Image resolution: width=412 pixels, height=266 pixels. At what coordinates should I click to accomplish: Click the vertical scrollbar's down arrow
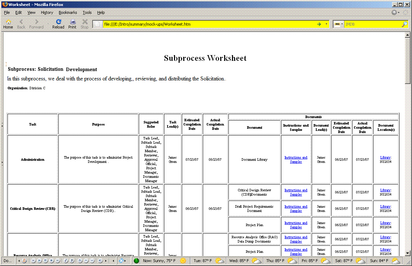click(x=407, y=254)
